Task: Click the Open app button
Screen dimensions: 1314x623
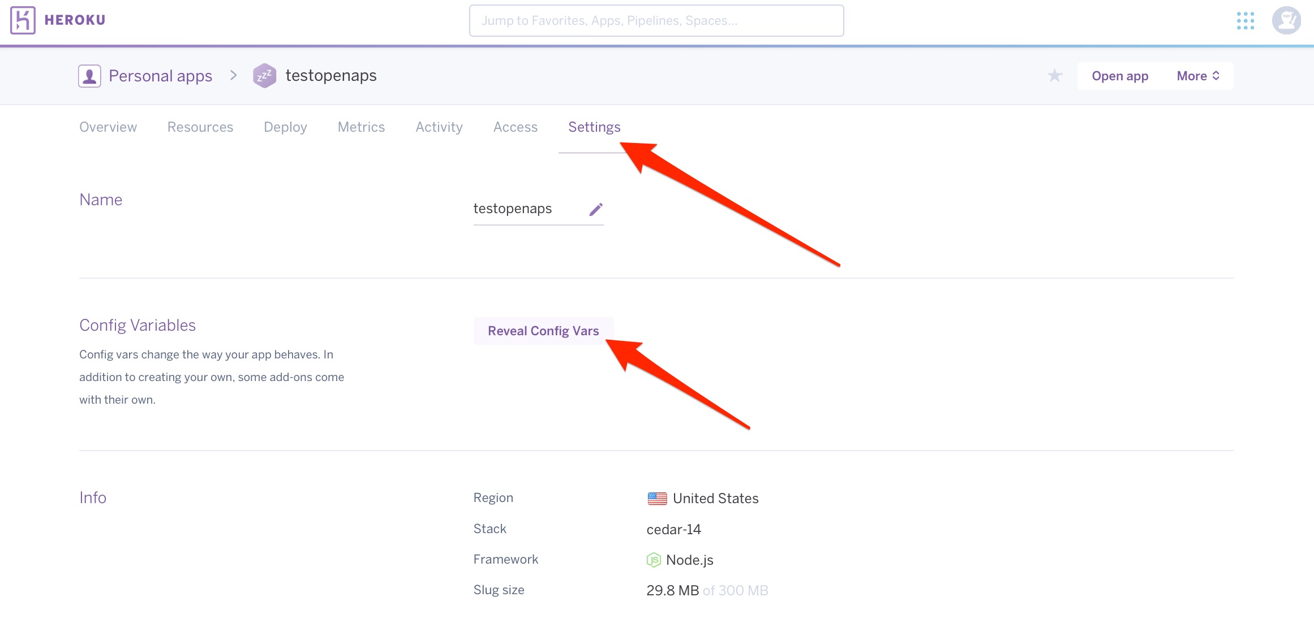Action: (x=1120, y=76)
